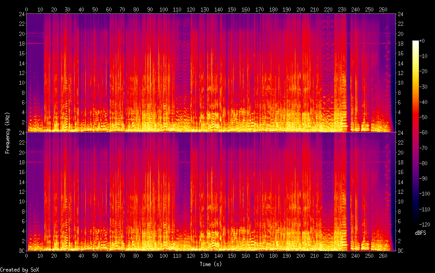This screenshot has width=435, height=273.
Task: Click "230" on the bottom time axis
Action: [x=342, y=256]
